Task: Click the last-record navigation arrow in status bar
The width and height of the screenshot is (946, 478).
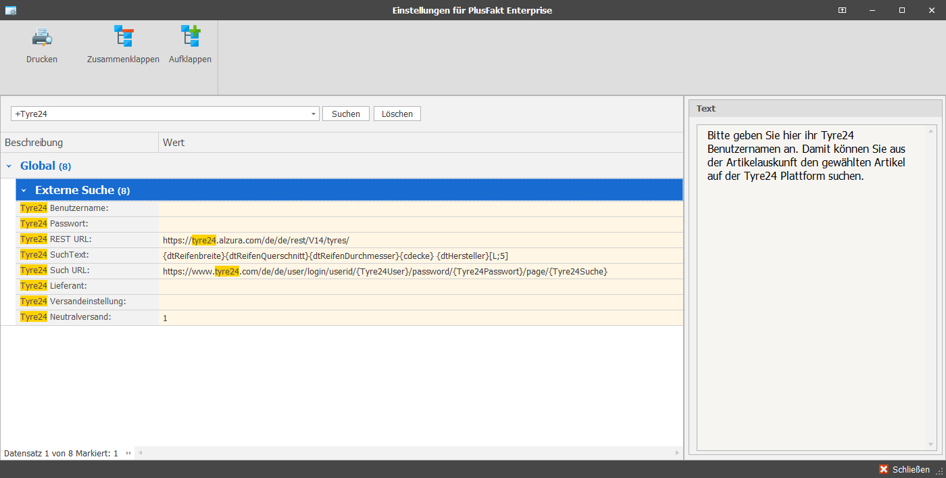Action: tap(128, 453)
